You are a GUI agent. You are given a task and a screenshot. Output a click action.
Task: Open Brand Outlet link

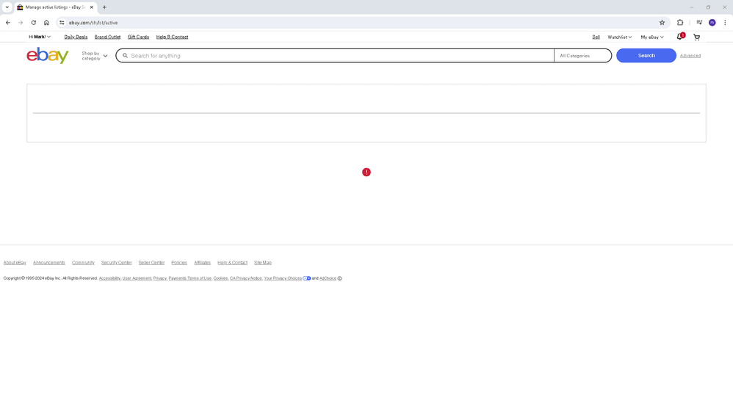pyautogui.click(x=107, y=37)
